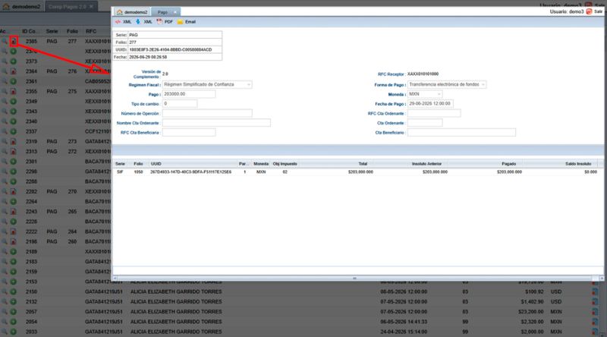
Task: Click the Fecha de Pago field
Action: click(430, 103)
